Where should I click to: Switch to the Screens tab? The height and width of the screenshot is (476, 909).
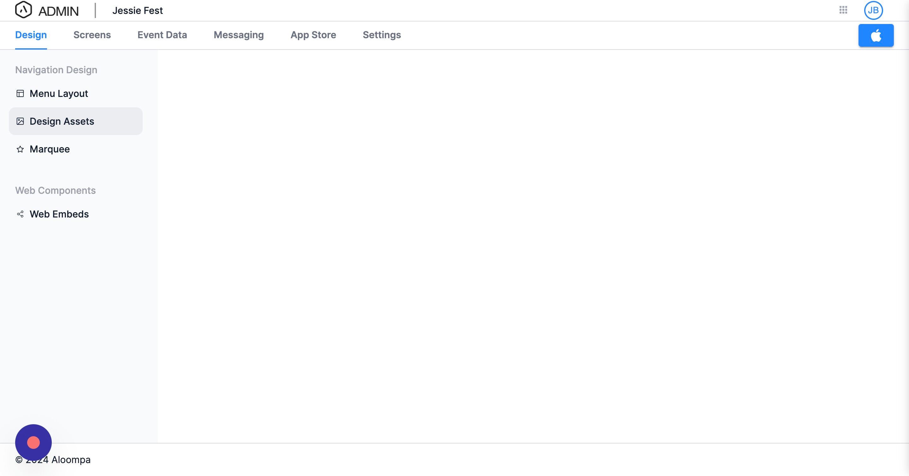click(x=92, y=35)
